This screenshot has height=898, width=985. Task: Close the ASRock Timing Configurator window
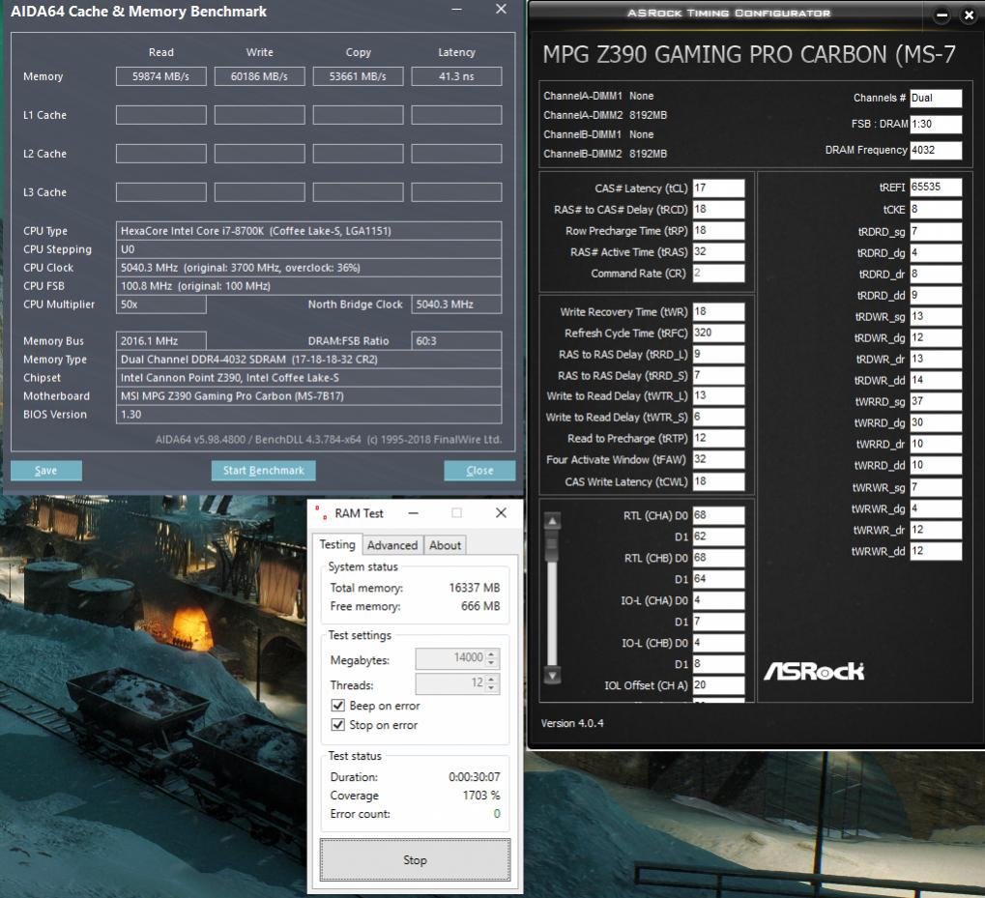click(969, 15)
